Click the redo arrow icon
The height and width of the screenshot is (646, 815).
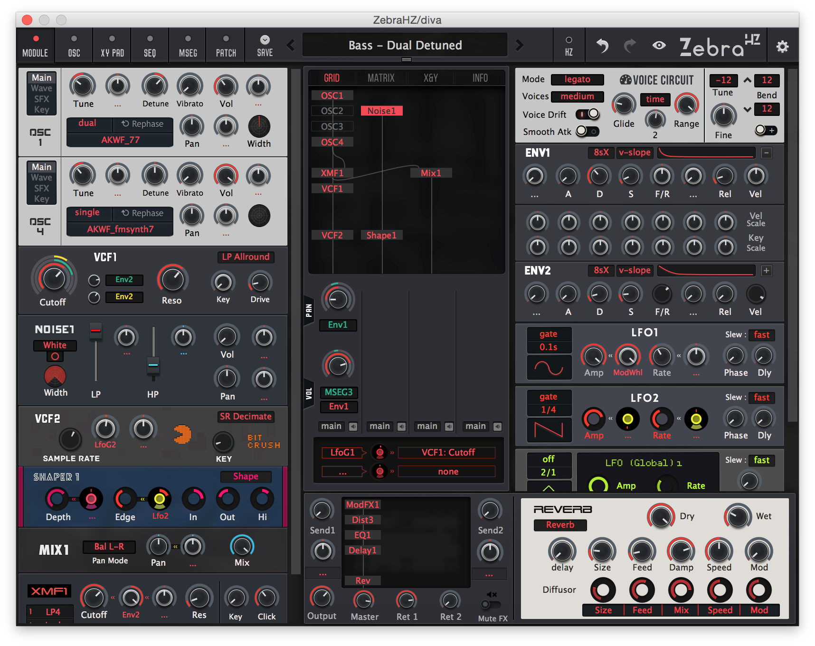tap(630, 46)
